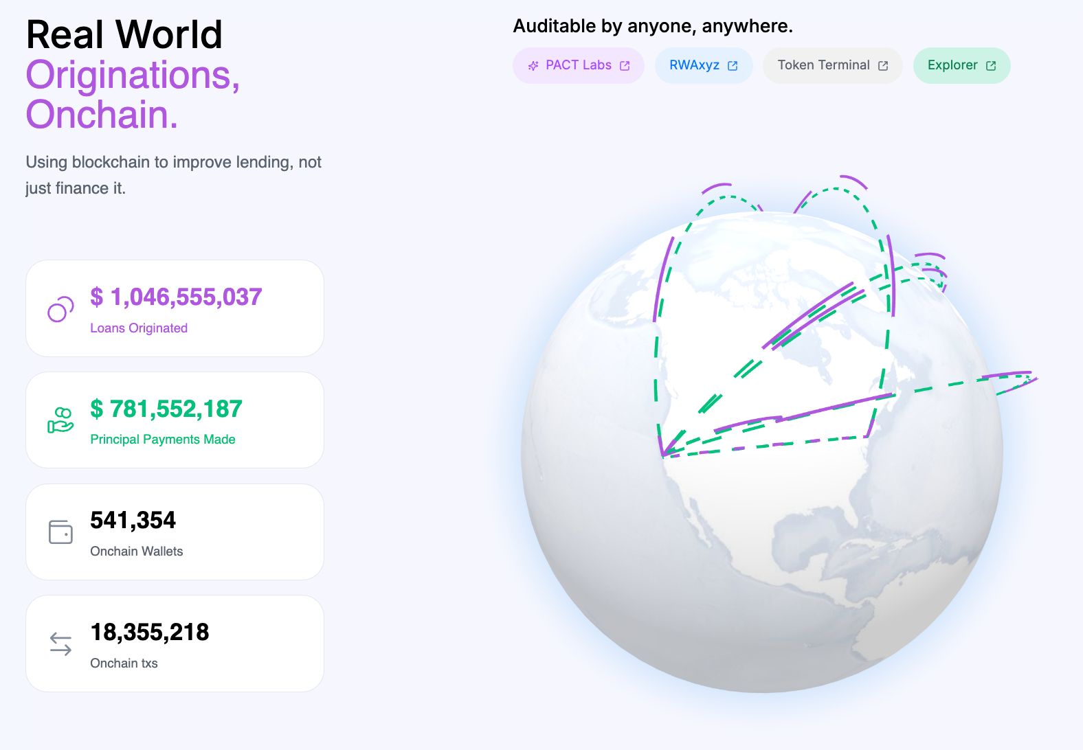
Task: Click the coins icon for Loans Originated
Action: pos(60,309)
